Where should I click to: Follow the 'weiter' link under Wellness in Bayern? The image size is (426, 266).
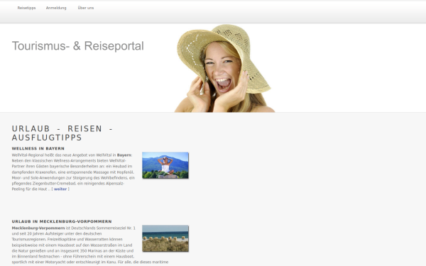point(60,189)
